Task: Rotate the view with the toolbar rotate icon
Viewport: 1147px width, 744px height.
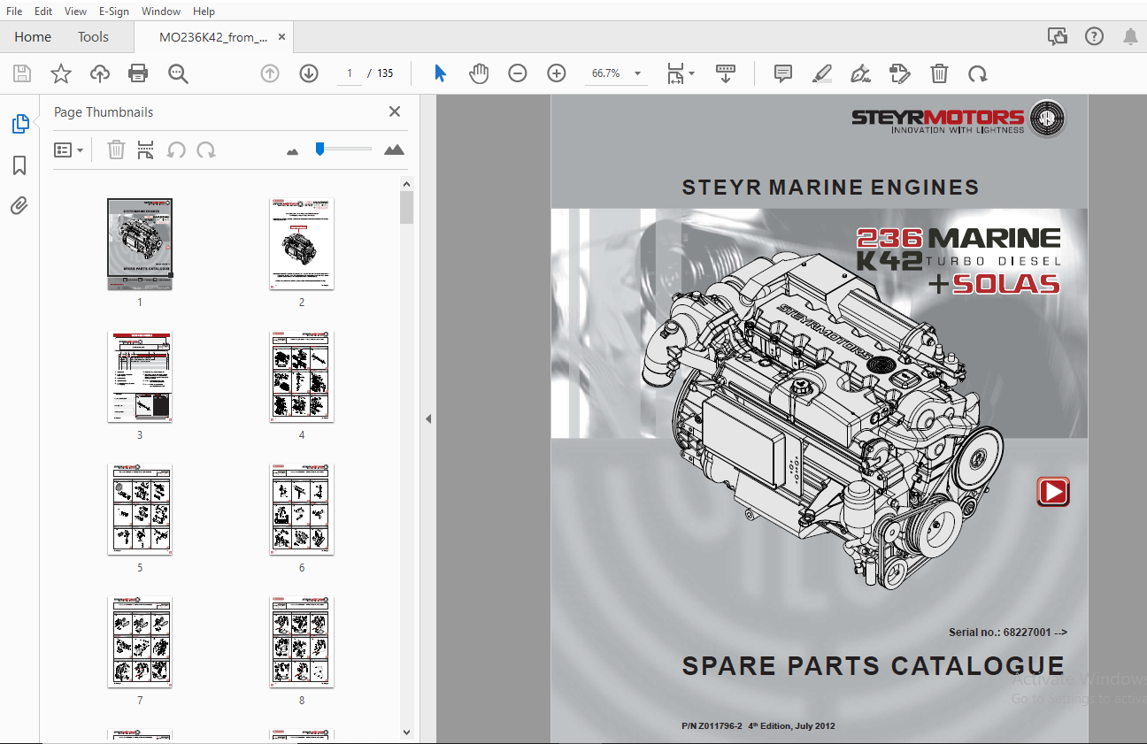Action: pyautogui.click(x=978, y=73)
